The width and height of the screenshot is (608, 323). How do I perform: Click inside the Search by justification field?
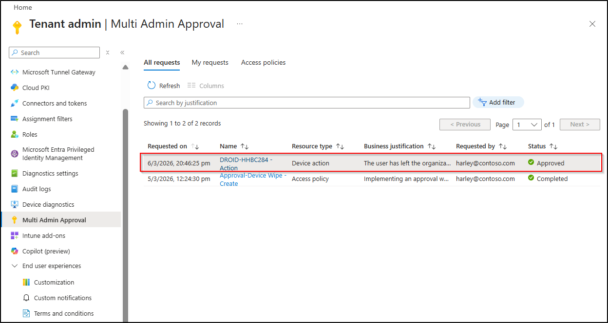307,102
